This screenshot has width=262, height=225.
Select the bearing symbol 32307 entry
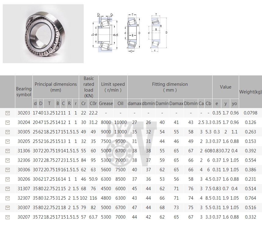(x=24, y=198)
